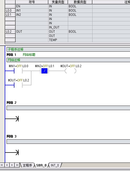Viewport: 130px width, 172px height.
Task: Click the Network 2 comment bar
Action: coord(68,108)
